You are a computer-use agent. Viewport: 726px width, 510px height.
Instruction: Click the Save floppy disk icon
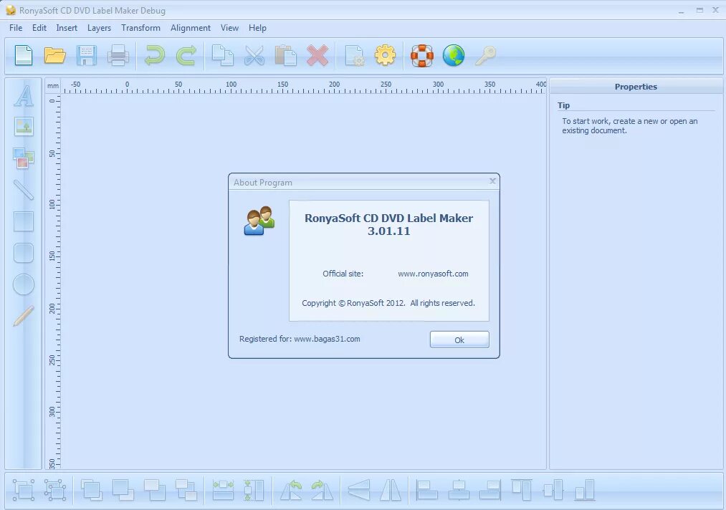pos(87,56)
